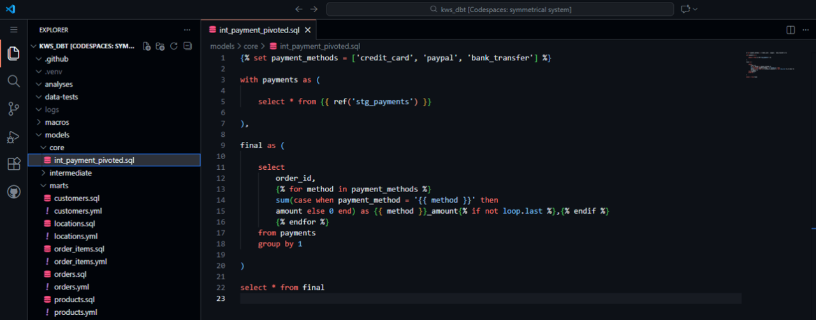Refresh the Explorer file tree

[x=173, y=46]
